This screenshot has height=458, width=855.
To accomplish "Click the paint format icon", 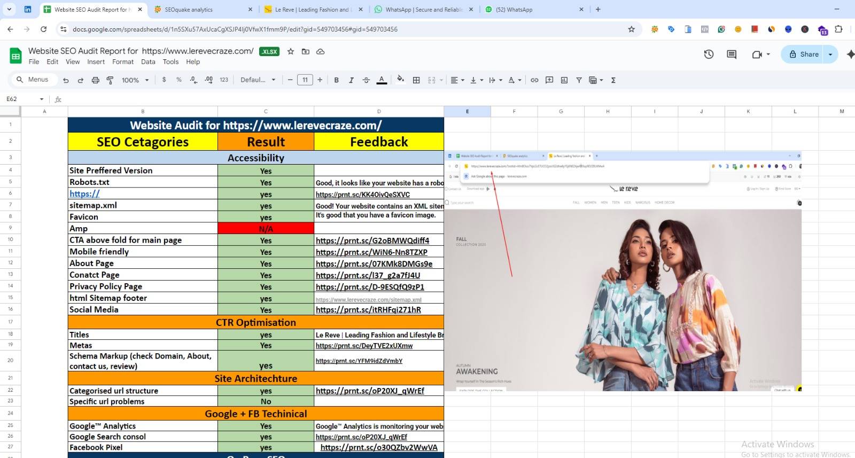I will pos(110,80).
